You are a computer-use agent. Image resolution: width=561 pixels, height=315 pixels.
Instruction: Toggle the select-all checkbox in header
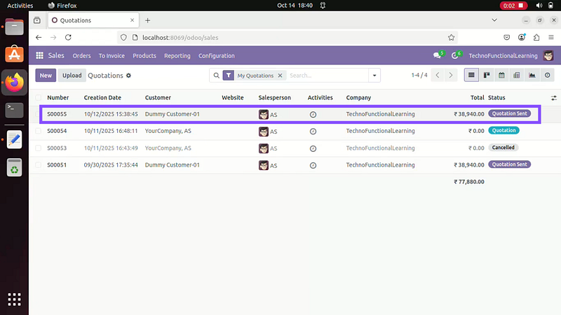(39, 97)
